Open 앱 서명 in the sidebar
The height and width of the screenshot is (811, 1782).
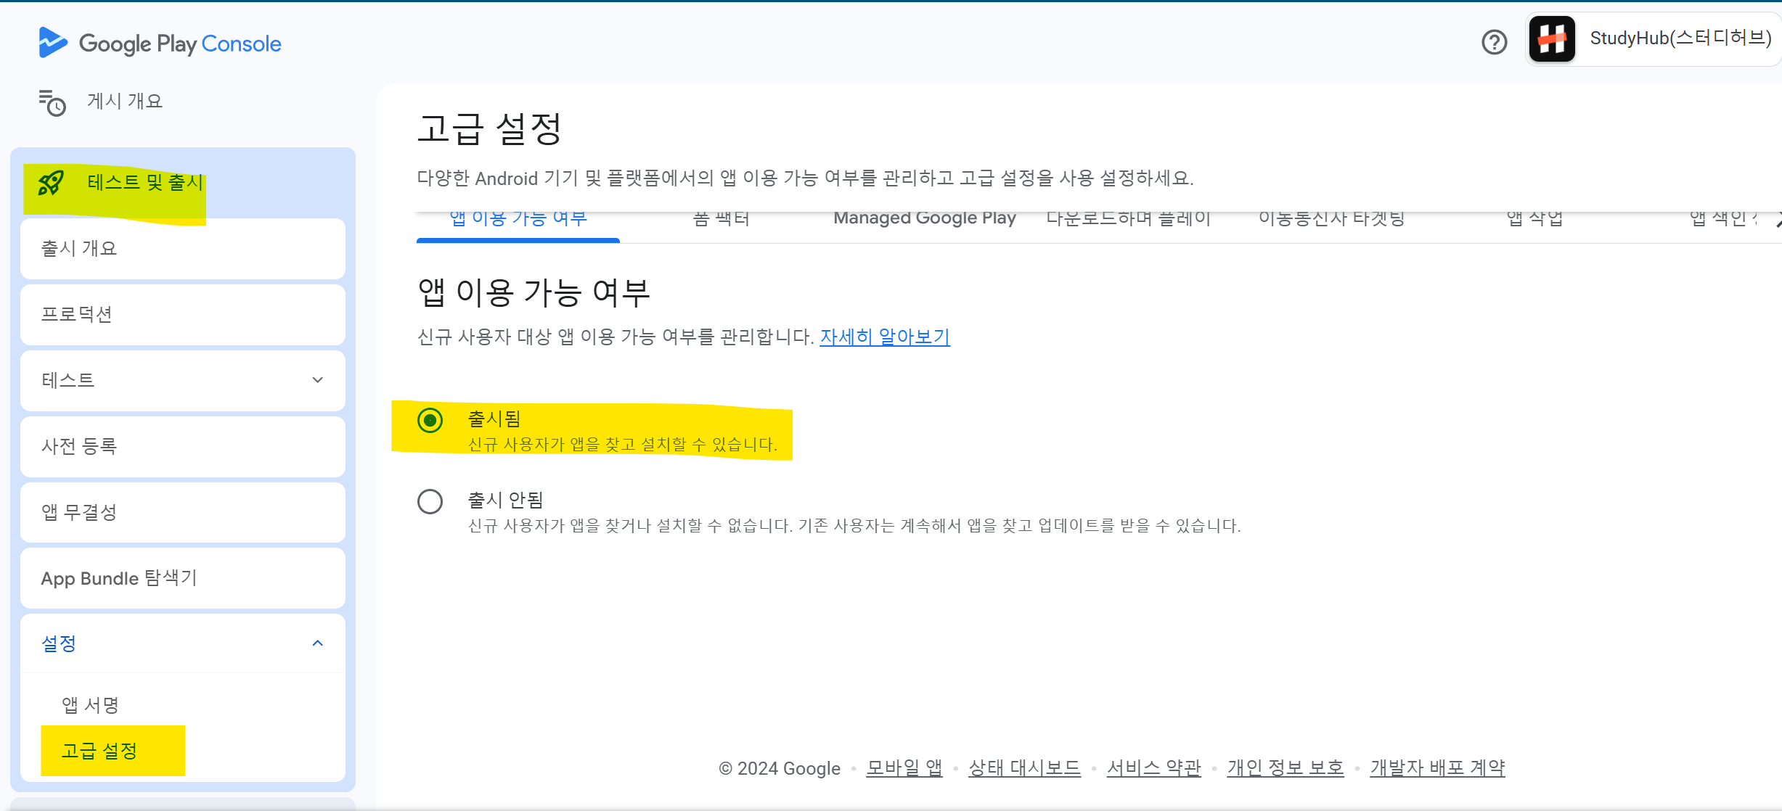[90, 705]
